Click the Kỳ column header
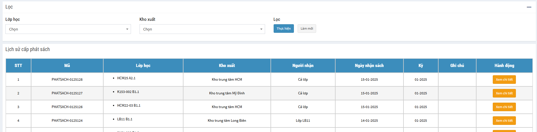This screenshot has width=537, height=132. (421, 66)
